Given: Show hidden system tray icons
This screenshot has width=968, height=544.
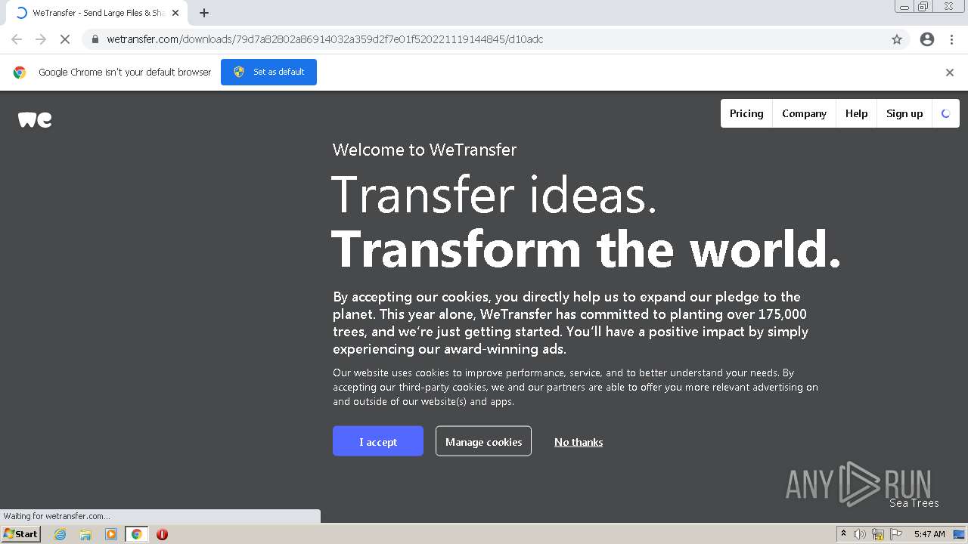Looking at the screenshot, I should click(843, 534).
